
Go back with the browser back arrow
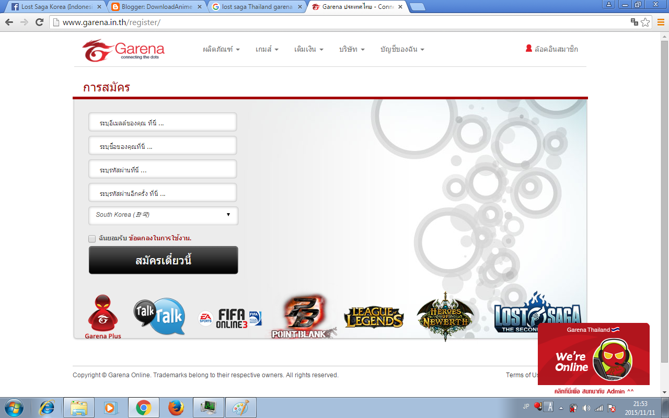pos(9,22)
